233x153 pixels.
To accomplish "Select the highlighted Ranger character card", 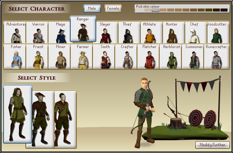I will 83,29.
